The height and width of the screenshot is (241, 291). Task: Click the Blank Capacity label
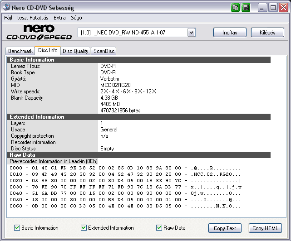click(27, 98)
